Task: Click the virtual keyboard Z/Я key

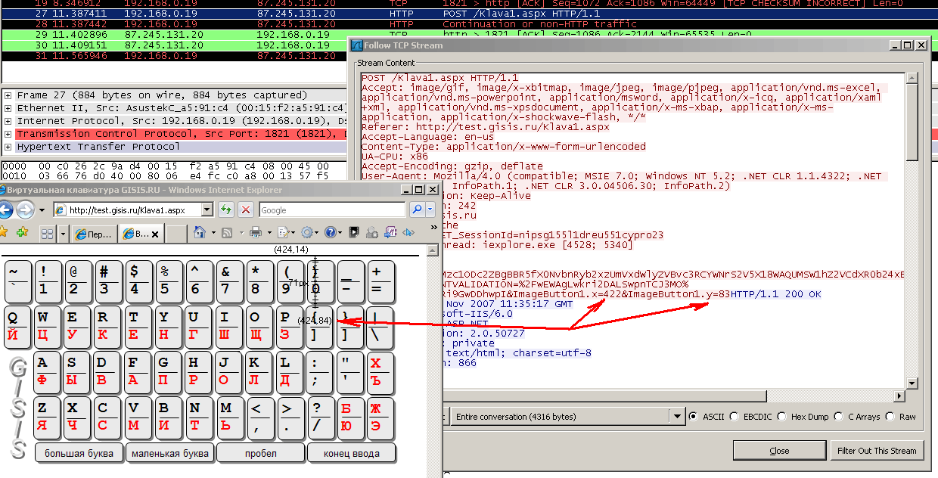Action: click(48, 417)
